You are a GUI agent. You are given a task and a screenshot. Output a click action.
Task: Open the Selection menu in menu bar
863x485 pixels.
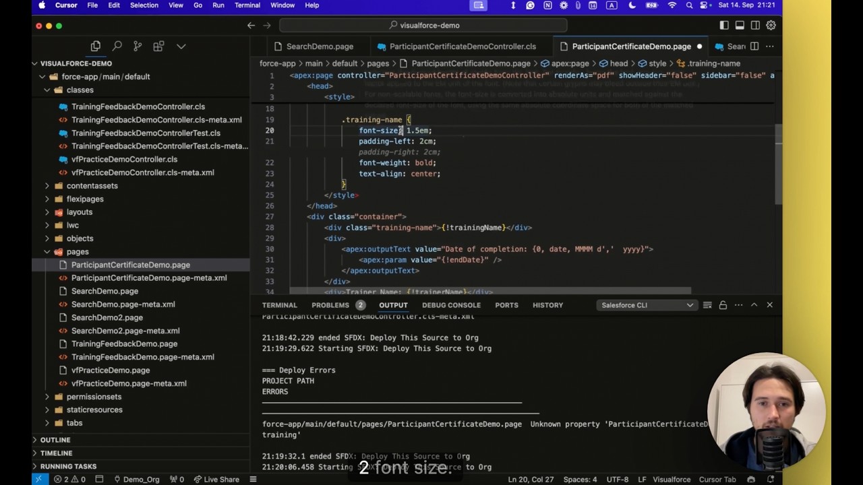(x=144, y=5)
